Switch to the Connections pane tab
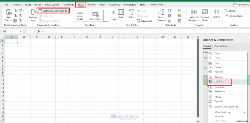250x123 pixels. pos(221,46)
